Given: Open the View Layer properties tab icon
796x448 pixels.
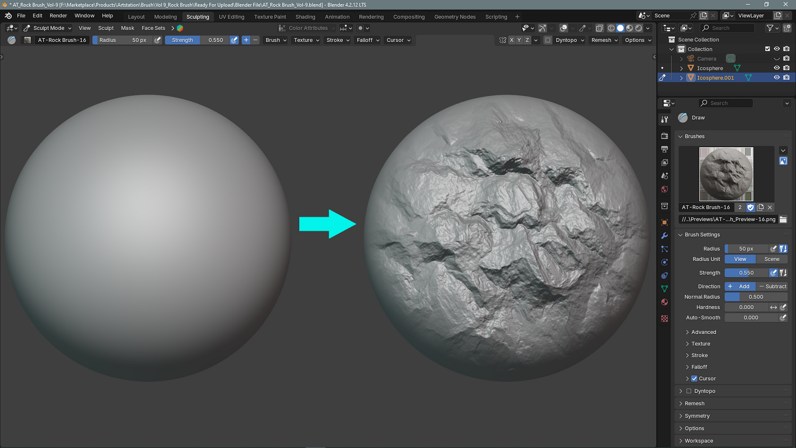Looking at the screenshot, I should pos(664,163).
